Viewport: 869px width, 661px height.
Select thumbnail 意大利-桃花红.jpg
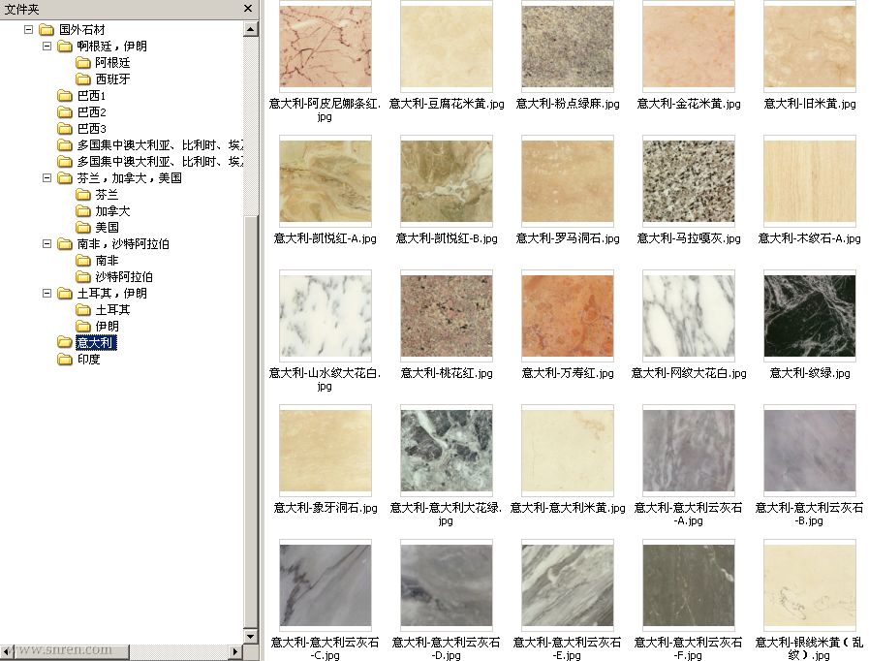tap(447, 316)
